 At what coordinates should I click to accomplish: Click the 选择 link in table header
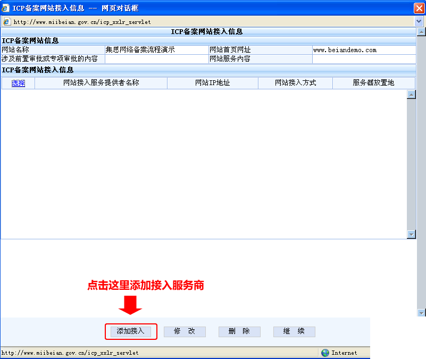pos(18,83)
